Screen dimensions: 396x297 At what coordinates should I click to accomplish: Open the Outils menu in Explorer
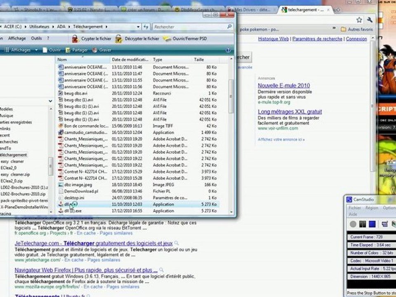click(36, 38)
